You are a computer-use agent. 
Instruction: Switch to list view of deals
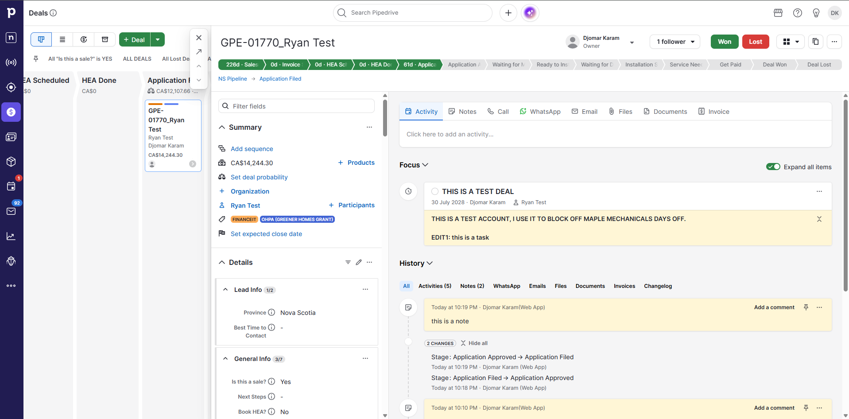(62, 39)
